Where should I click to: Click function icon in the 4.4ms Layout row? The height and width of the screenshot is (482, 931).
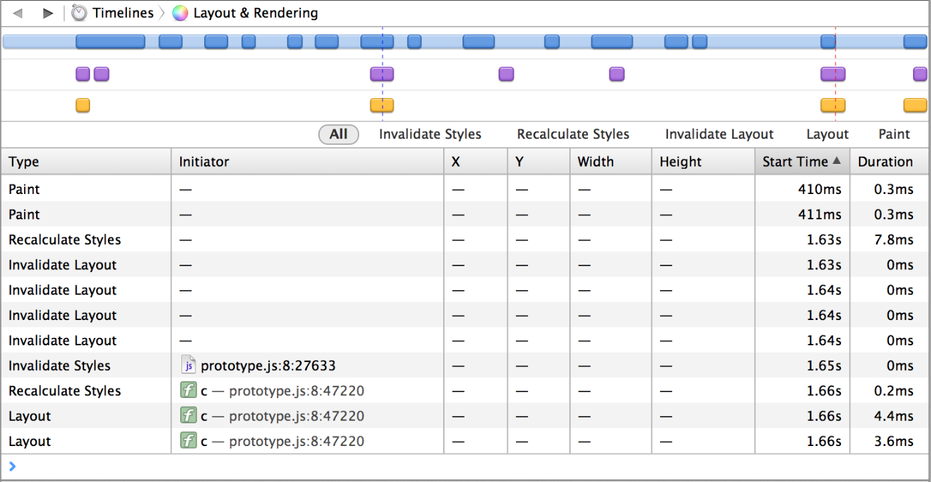(188, 416)
